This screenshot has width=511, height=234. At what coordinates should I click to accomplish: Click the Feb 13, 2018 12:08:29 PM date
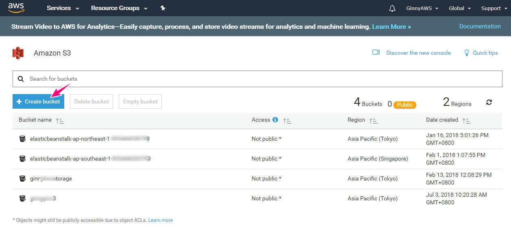pyautogui.click(x=459, y=178)
